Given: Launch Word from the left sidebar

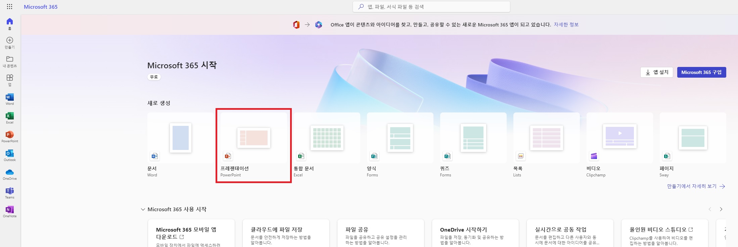Looking at the screenshot, I should tap(10, 99).
